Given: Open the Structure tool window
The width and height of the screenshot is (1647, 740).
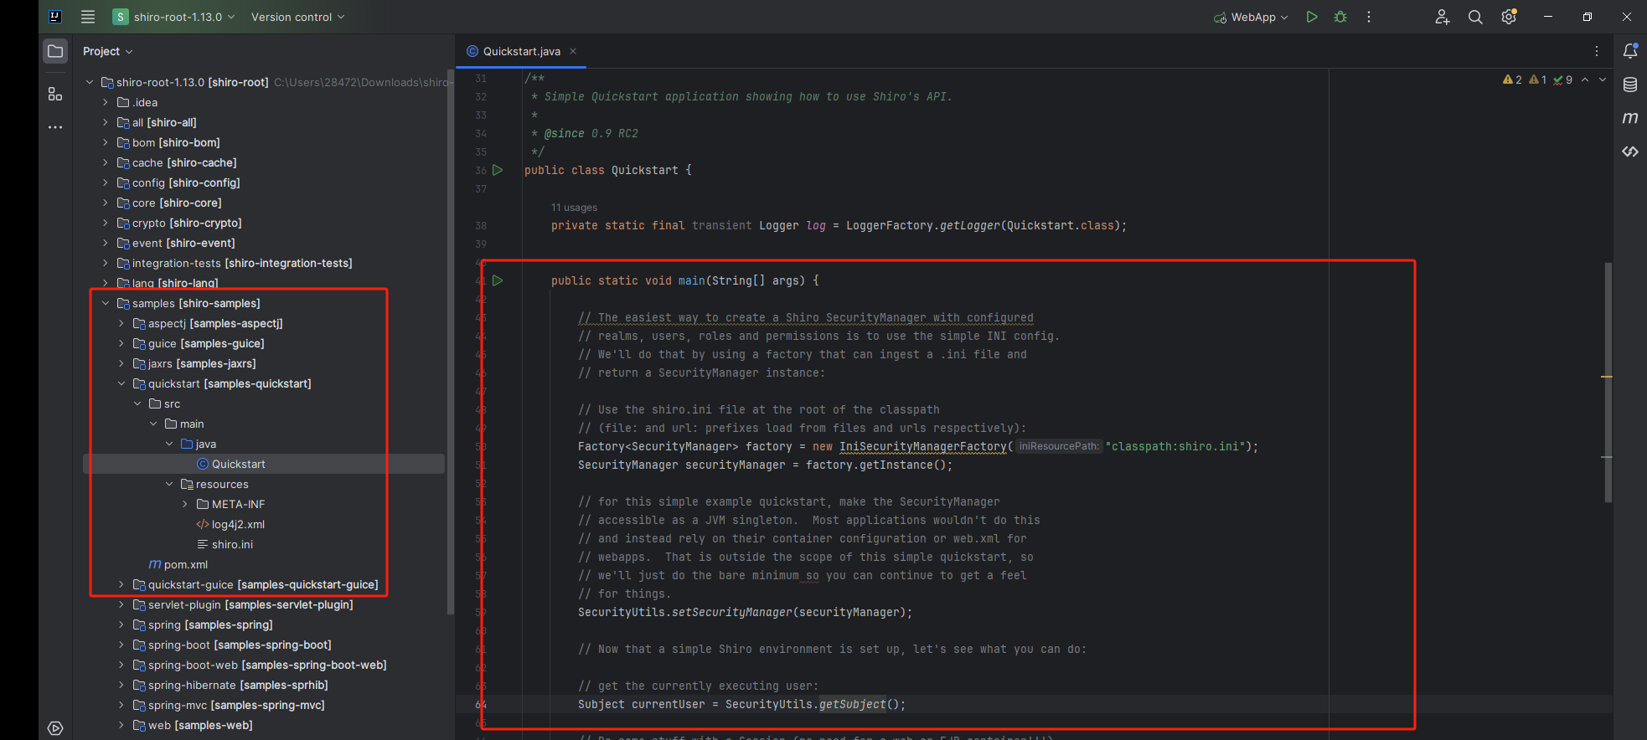Looking at the screenshot, I should tap(55, 94).
